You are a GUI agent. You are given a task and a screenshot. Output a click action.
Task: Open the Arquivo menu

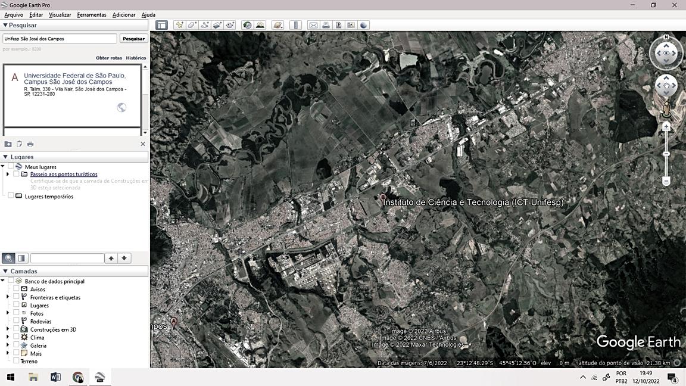pyautogui.click(x=14, y=15)
